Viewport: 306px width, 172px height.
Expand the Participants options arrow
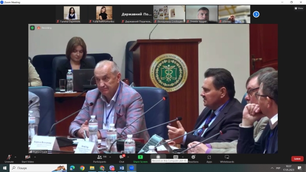click(110, 157)
